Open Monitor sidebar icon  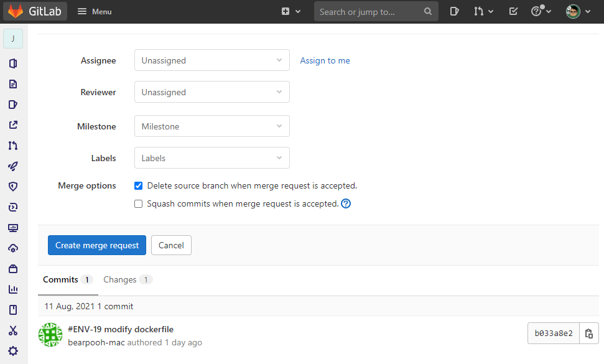pos(13,228)
